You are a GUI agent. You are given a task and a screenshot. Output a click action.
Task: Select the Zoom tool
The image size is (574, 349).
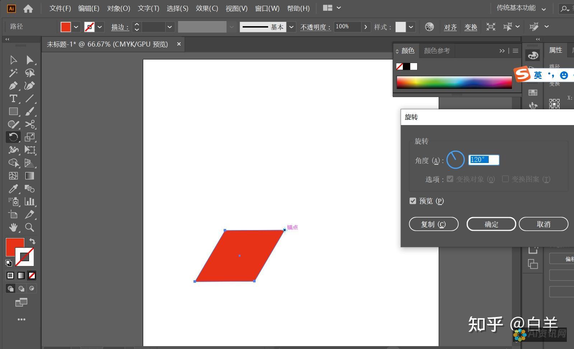[30, 228]
